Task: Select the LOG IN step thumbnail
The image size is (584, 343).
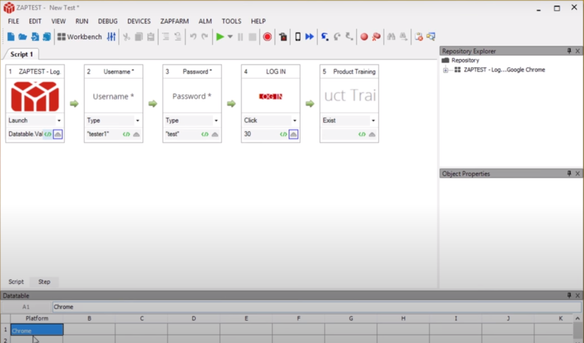Action: pos(271,96)
